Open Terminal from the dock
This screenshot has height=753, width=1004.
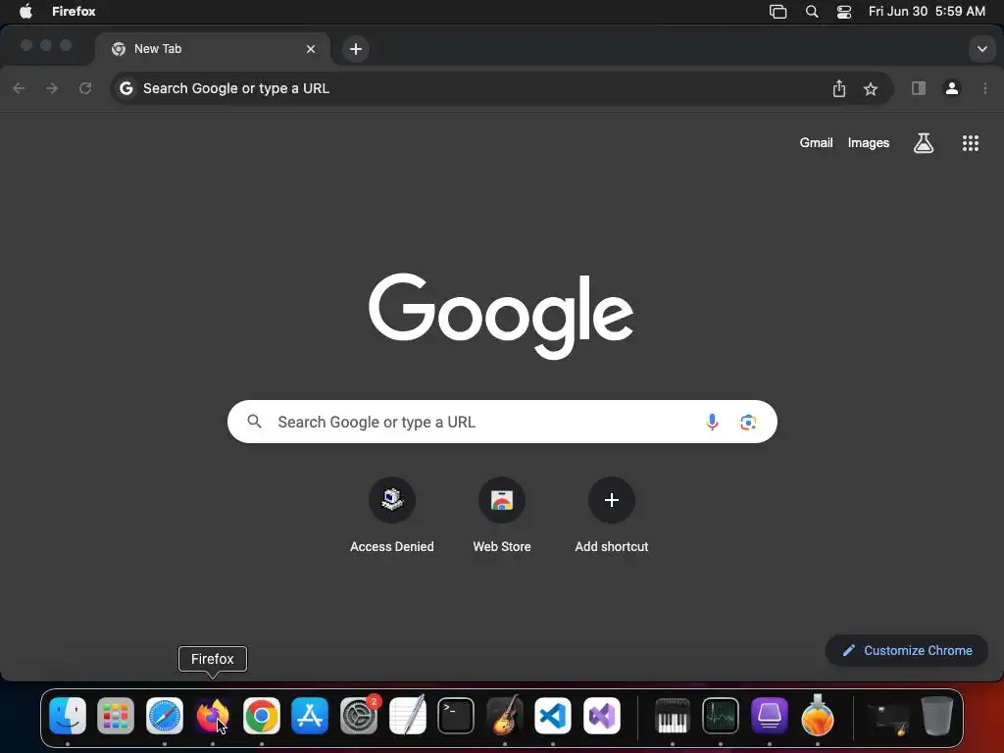pyautogui.click(x=456, y=715)
